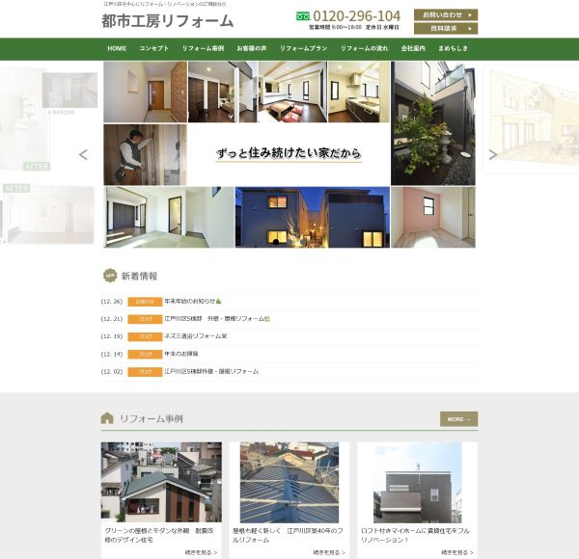The width and height of the screenshot is (579, 559).
Task: Open the 12.02 江戸川区S様邸外壁・屋根リフォーム entry
Action: point(211,372)
